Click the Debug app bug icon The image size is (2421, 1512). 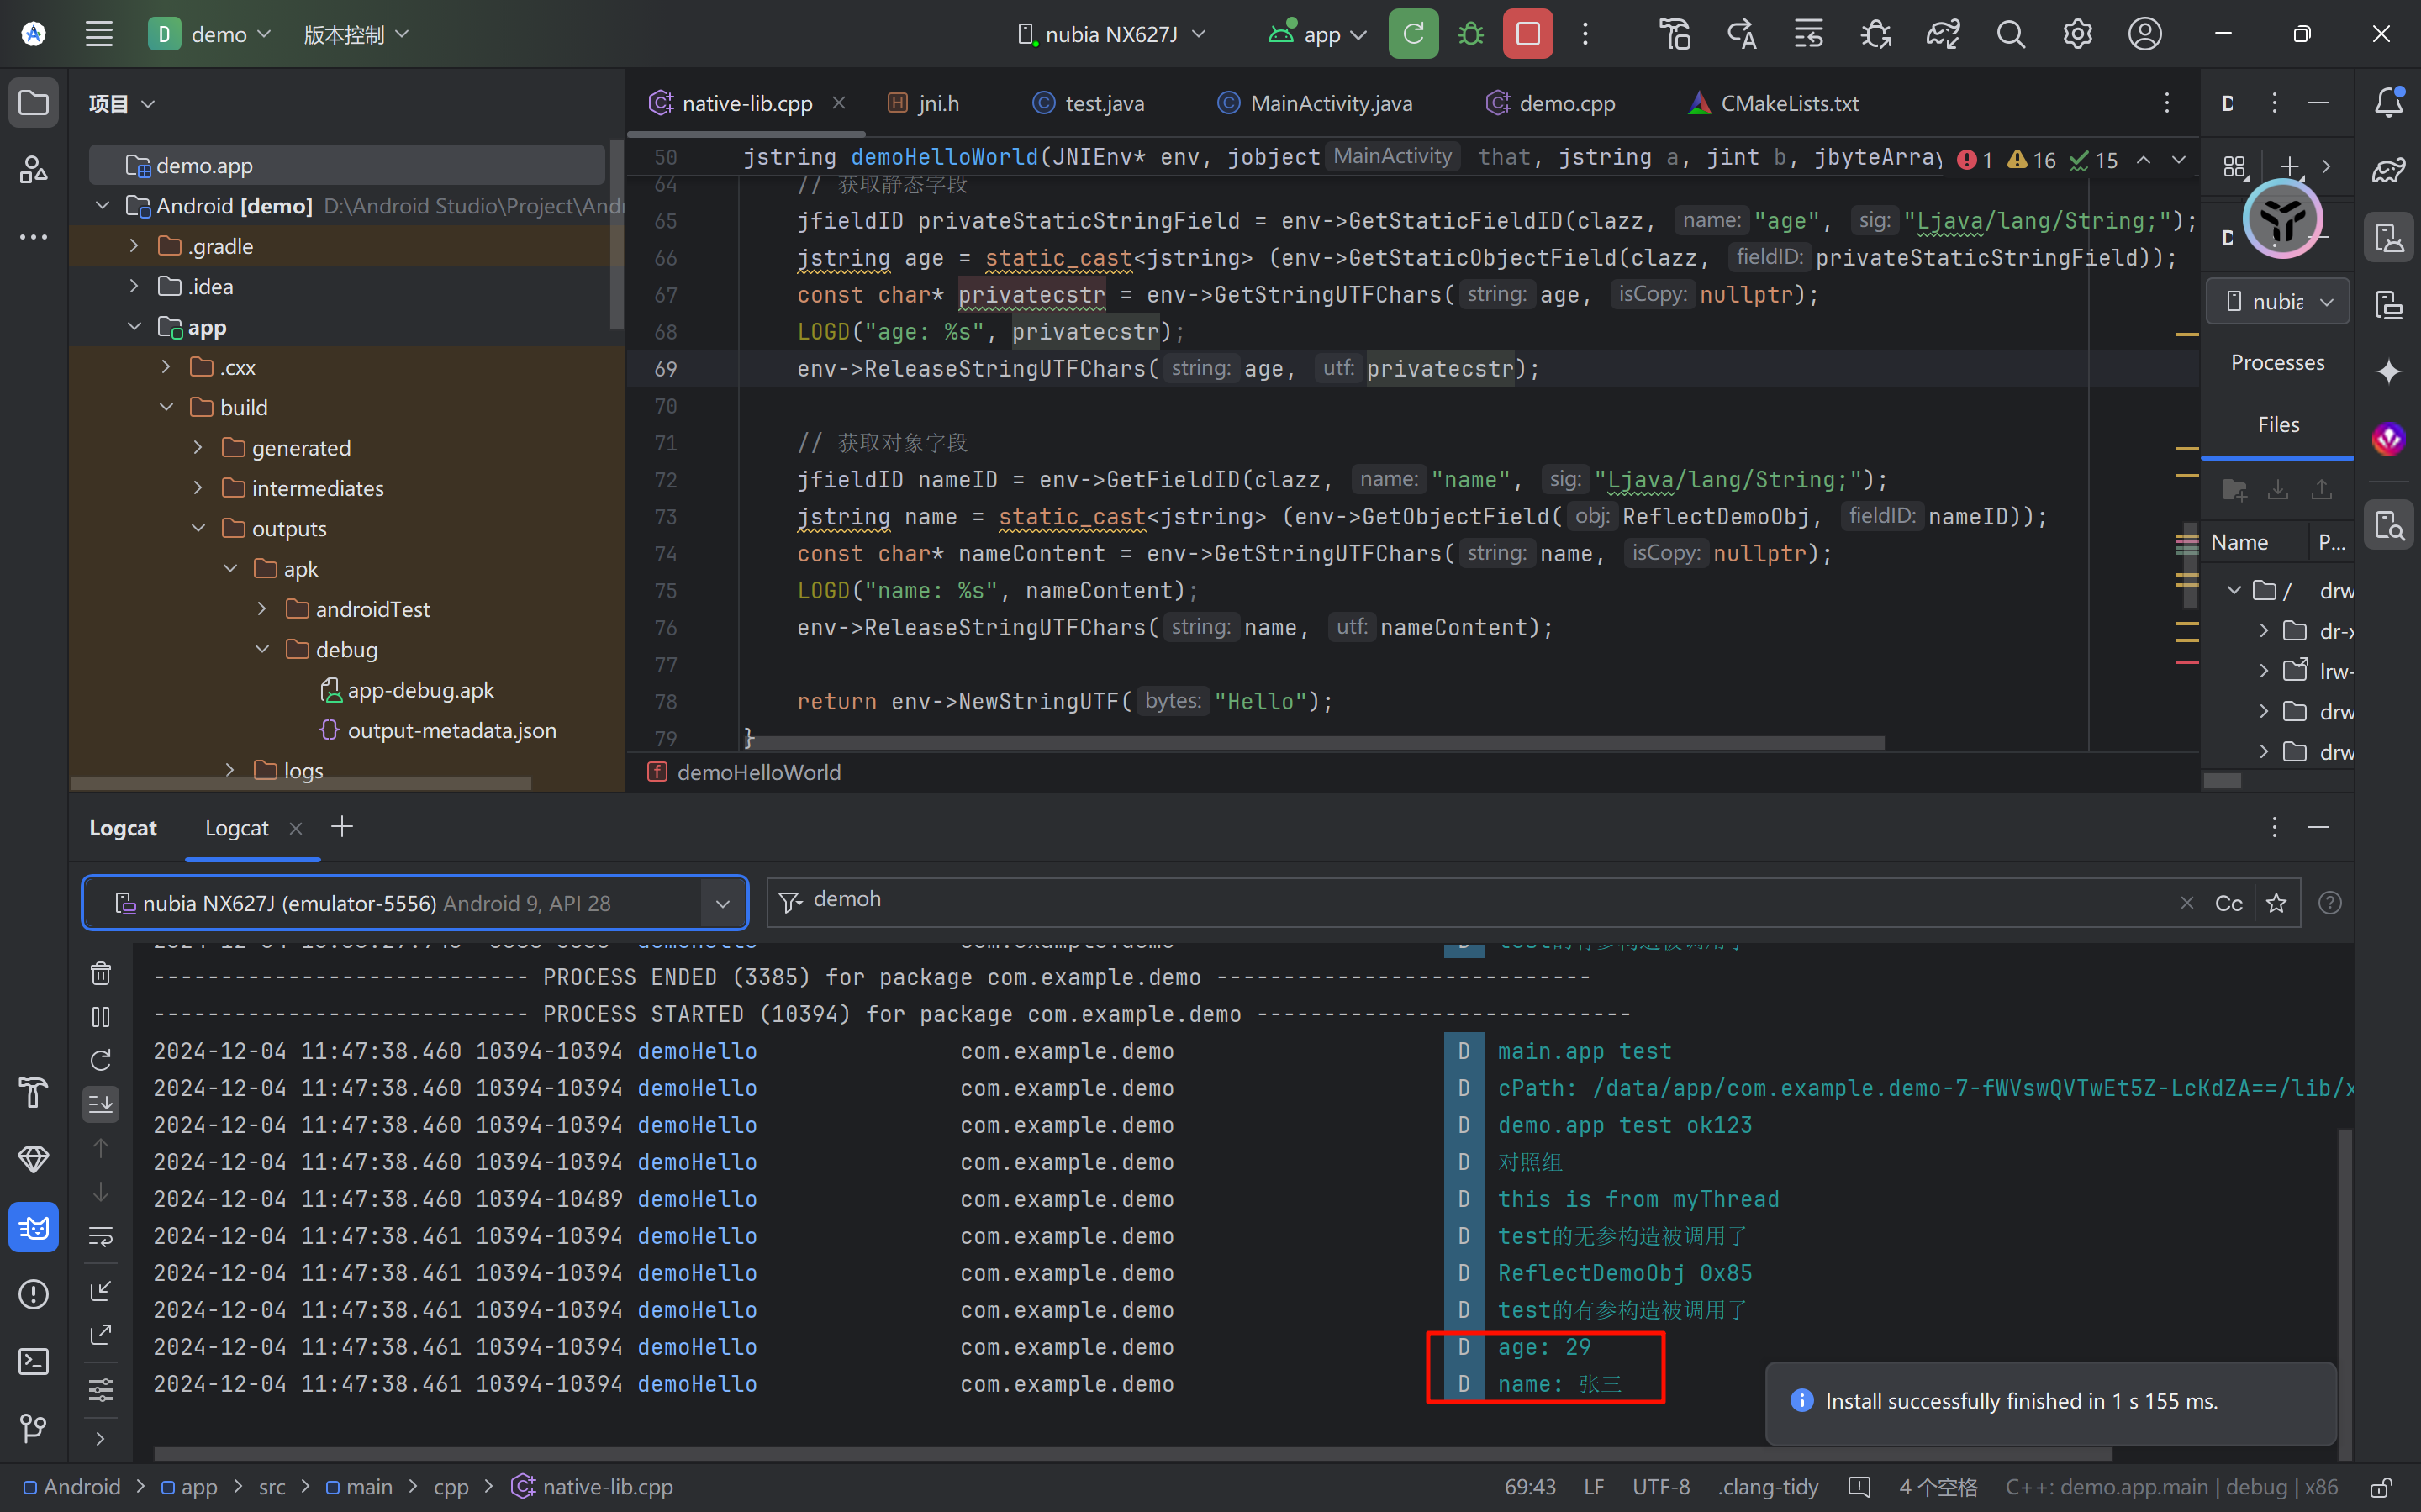point(1470,34)
